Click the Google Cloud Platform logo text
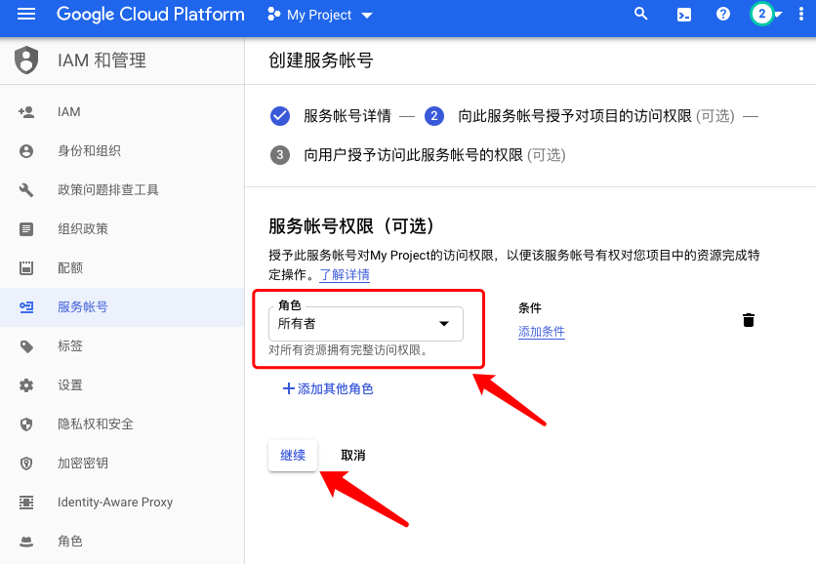 (150, 15)
